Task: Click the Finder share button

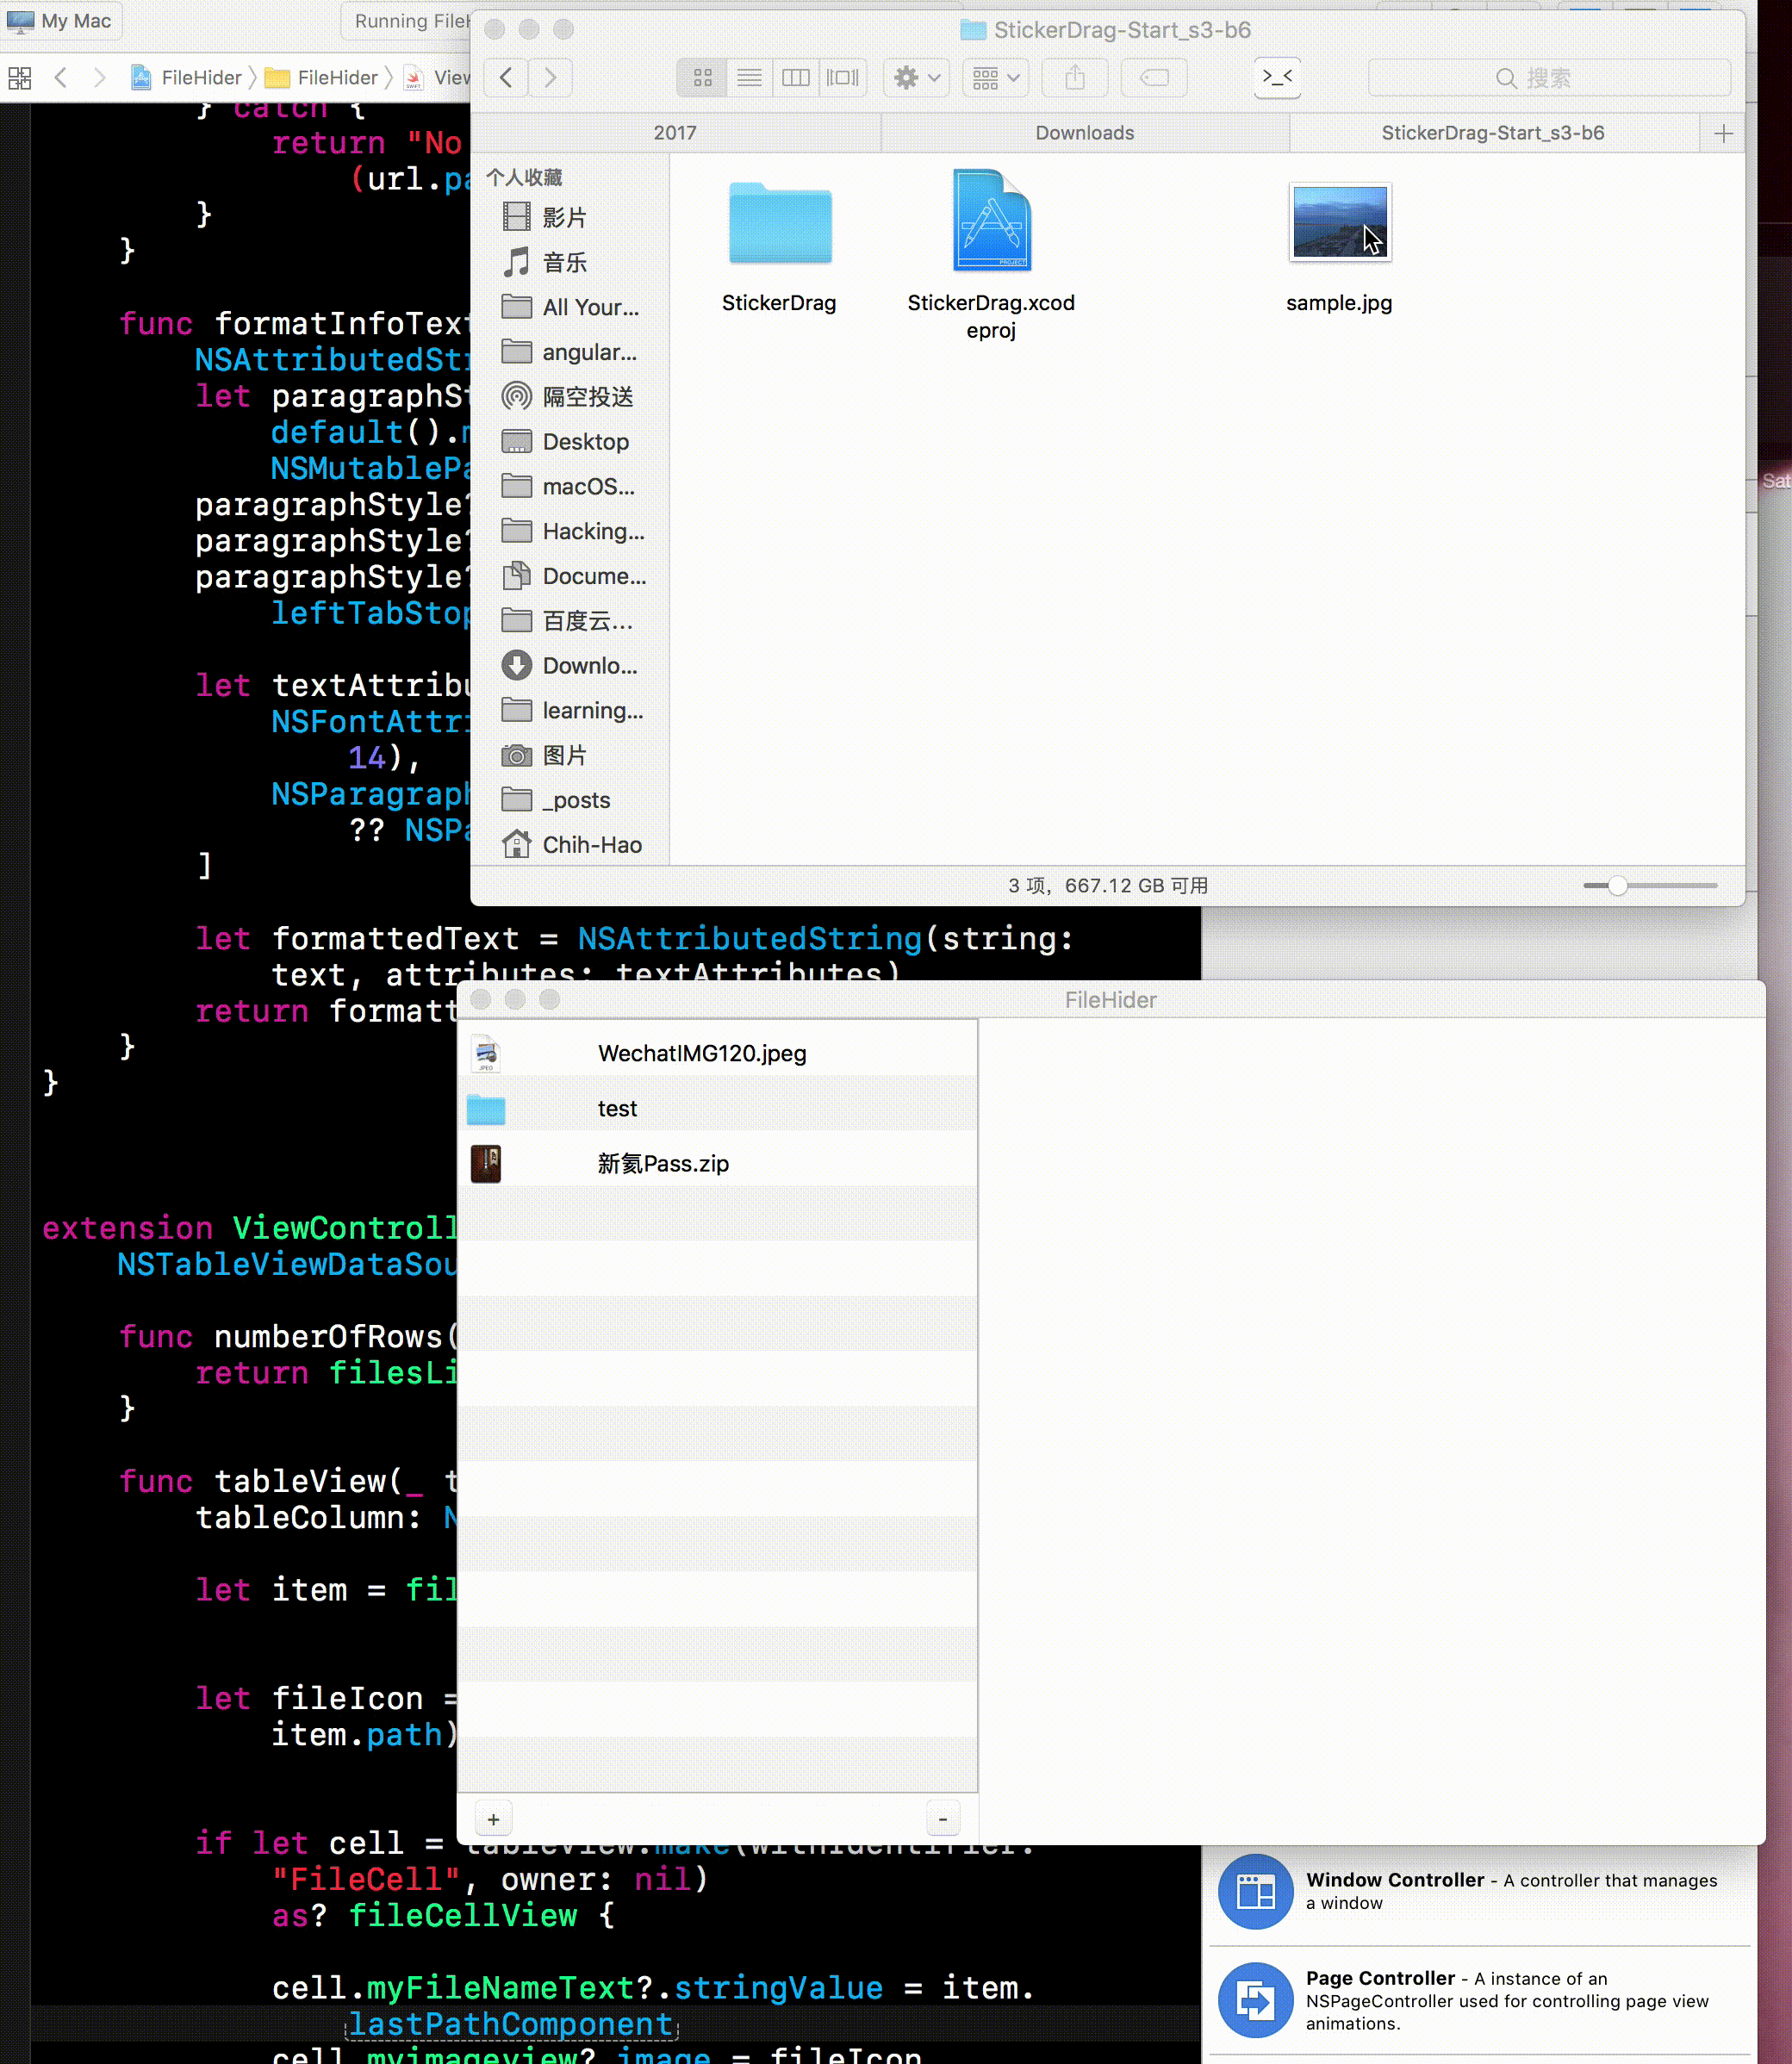Action: [1075, 78]
